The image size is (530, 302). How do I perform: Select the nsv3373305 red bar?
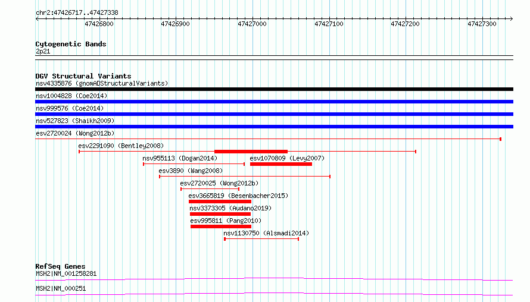(220, 214)
